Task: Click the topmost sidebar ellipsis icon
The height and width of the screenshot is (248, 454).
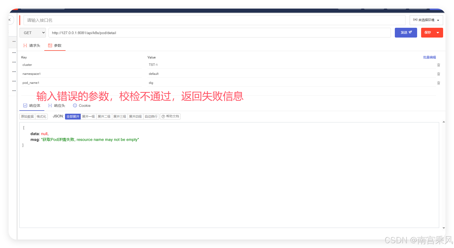Action: [14, 42]
